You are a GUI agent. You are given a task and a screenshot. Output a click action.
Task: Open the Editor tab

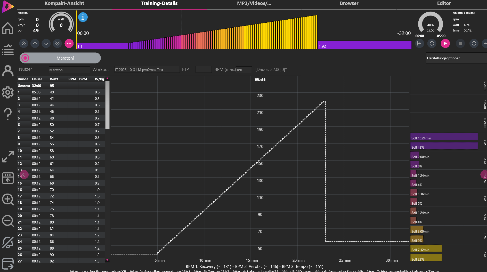[x=444, y=3]
